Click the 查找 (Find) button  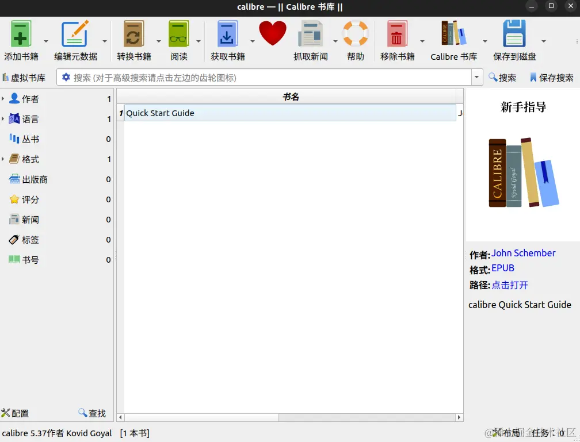coord(92,413)
